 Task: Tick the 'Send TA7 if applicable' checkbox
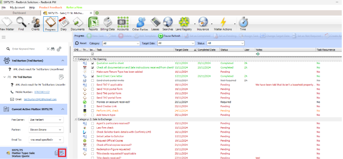point(92,85)
